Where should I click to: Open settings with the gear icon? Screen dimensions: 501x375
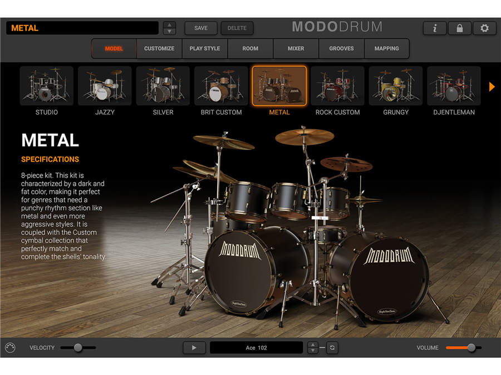pyautogui.click(x=484, y=28)
